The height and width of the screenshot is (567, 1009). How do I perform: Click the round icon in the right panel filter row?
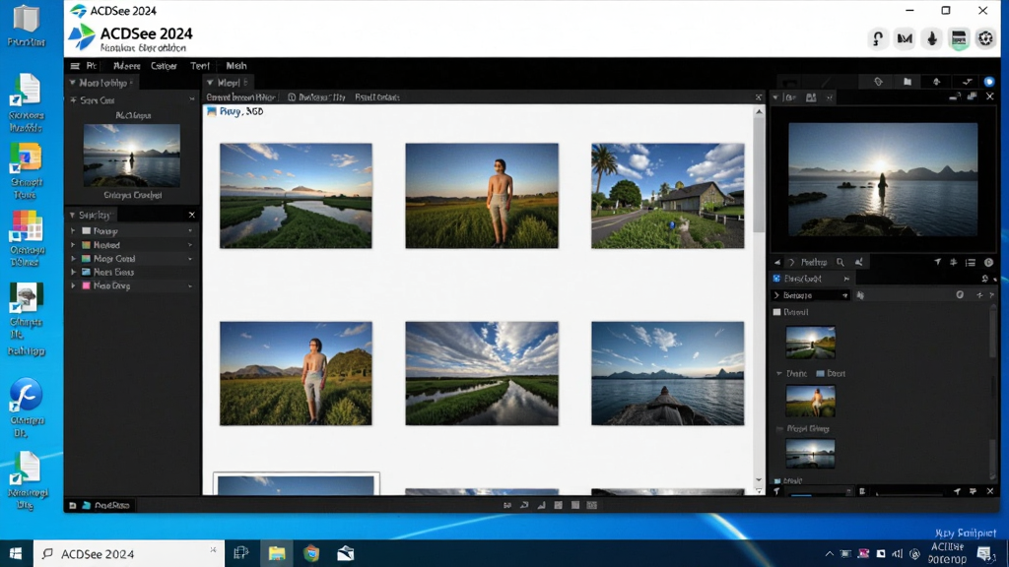[960, 295]
